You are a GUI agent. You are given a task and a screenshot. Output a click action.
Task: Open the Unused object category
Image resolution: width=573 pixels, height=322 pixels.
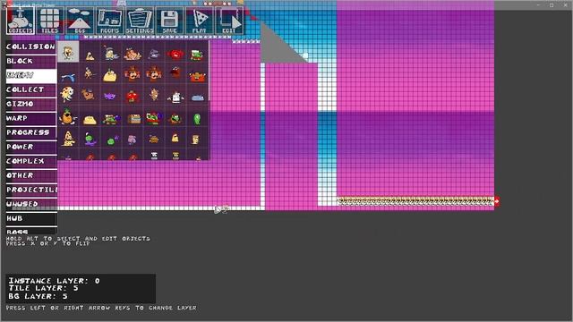tap(31, 204)
